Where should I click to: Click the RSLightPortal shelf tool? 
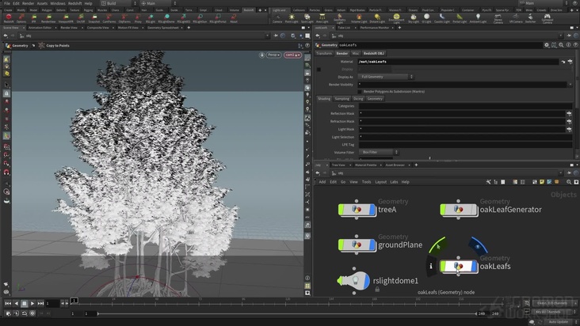218,18
